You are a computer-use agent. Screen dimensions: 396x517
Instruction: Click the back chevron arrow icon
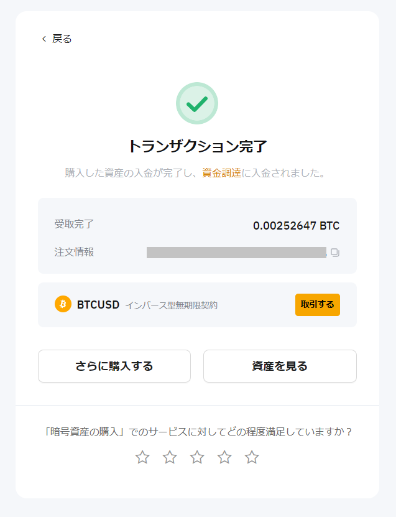click(44, 39)
